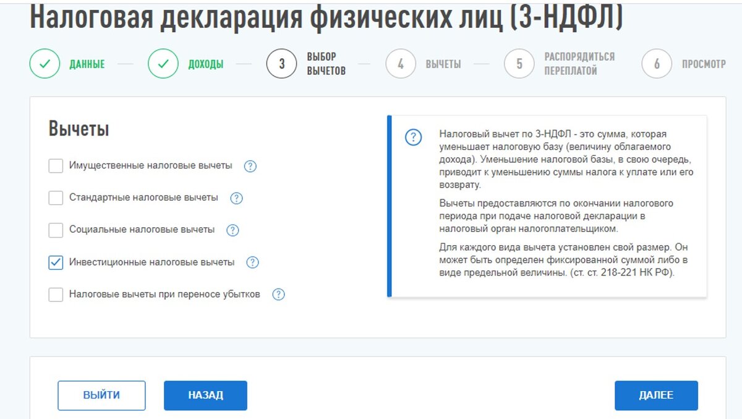Click the Назад button
This screenshot has width=742, height=419.
tap(205, 395)
